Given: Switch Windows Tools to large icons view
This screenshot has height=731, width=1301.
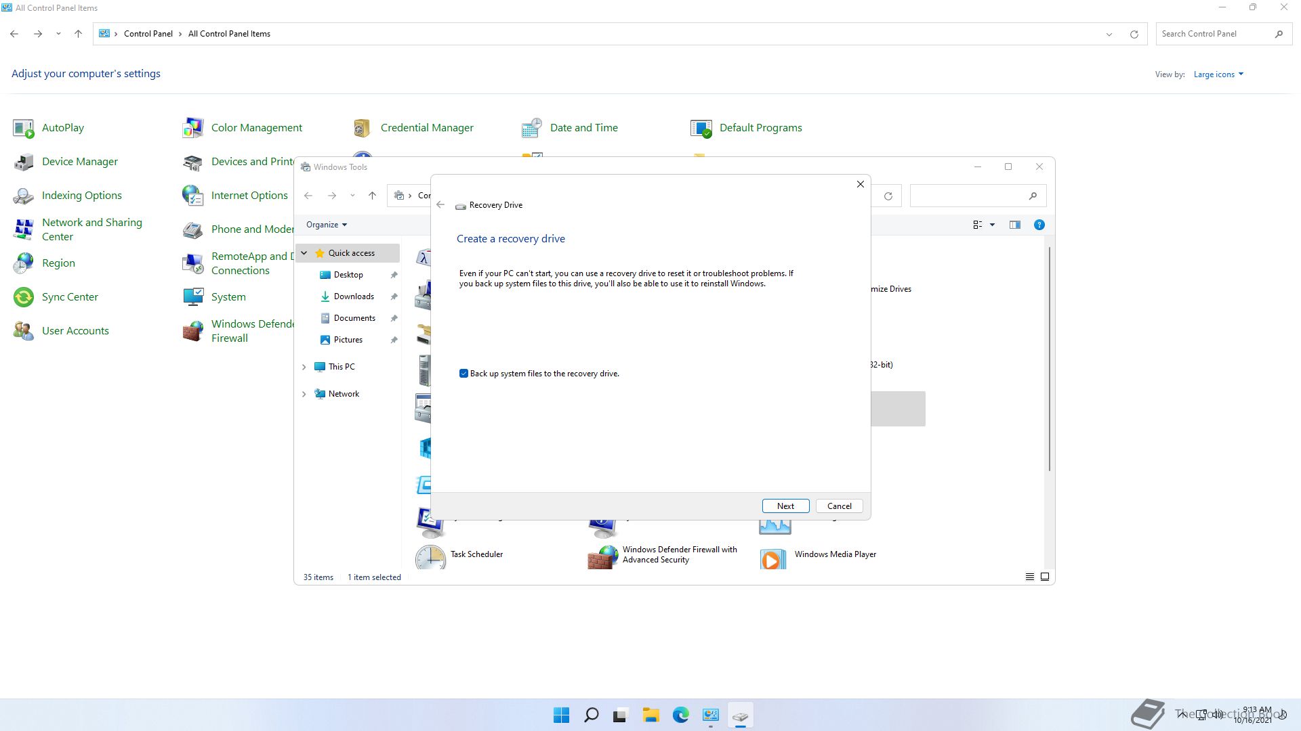Looking at the screenshot, I should click(1044, 577).
